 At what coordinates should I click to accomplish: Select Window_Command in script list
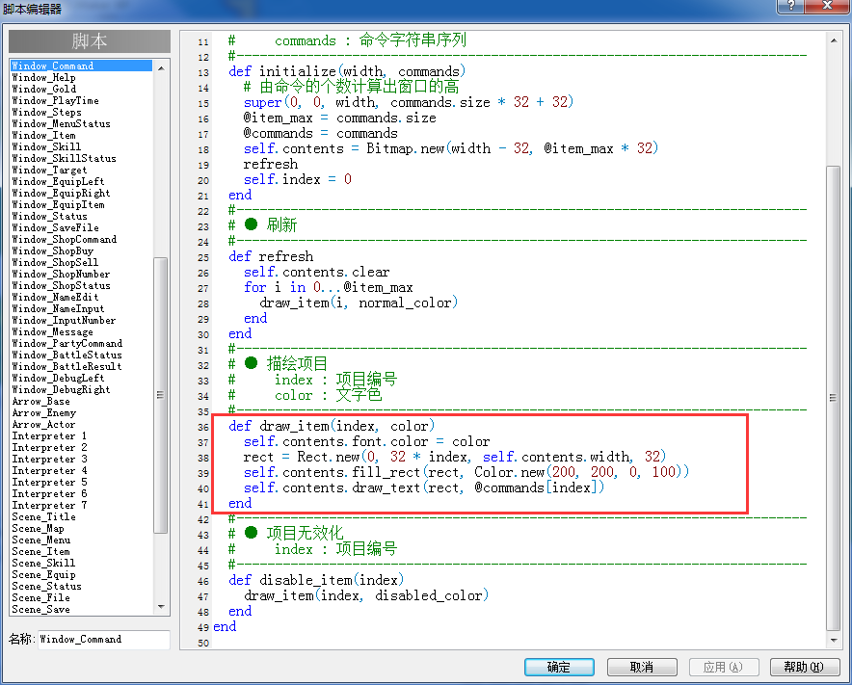click(x=82, y=66)
